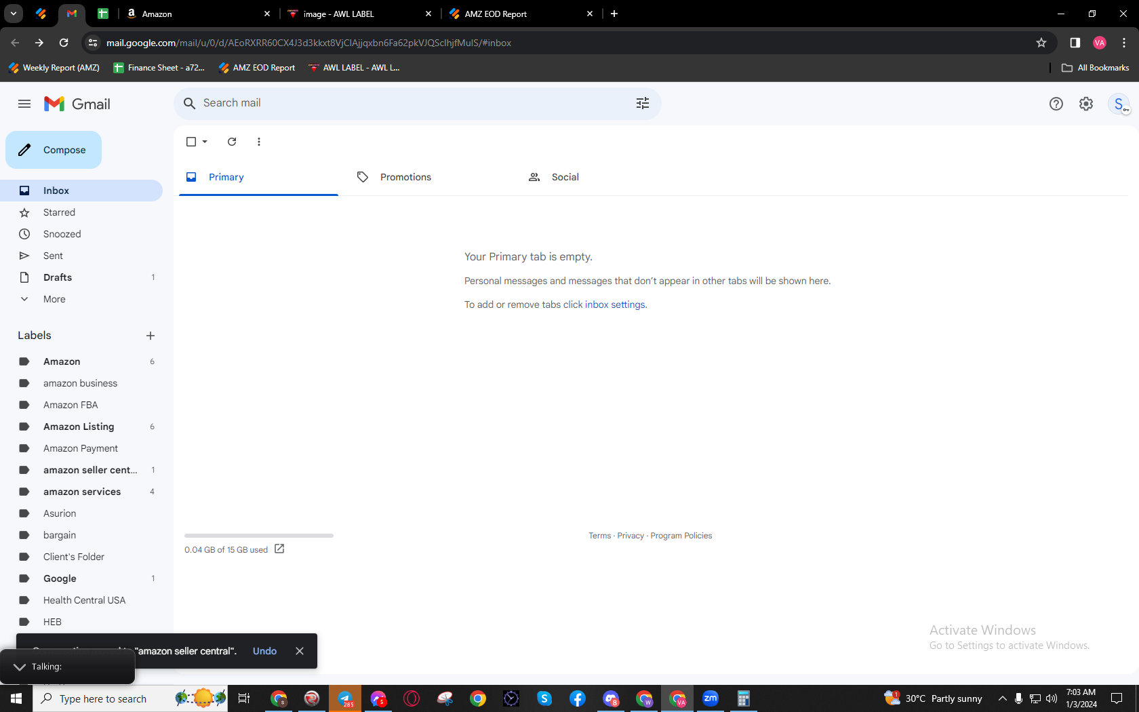Open Calculator from taskbar

pyautogui.click(x=744, y=698)
